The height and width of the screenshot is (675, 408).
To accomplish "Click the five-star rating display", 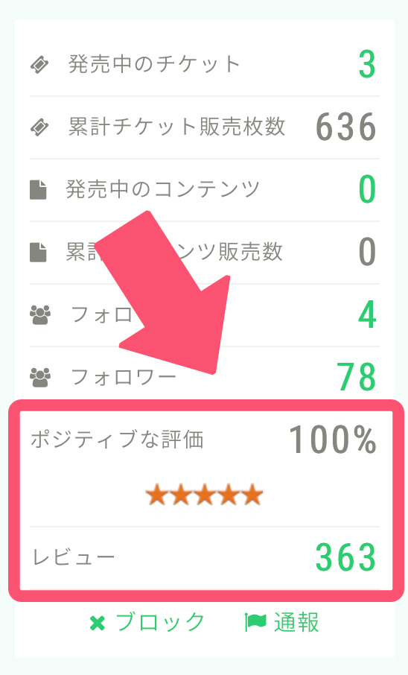I will (x=204, y=494).
